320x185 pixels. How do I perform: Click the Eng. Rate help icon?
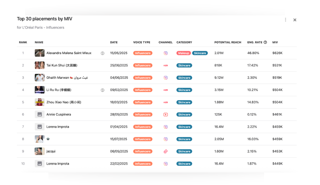[265, 42]
